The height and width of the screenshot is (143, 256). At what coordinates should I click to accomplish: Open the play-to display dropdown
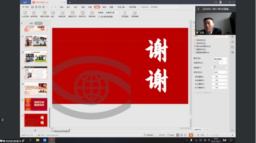pos(112,12)
